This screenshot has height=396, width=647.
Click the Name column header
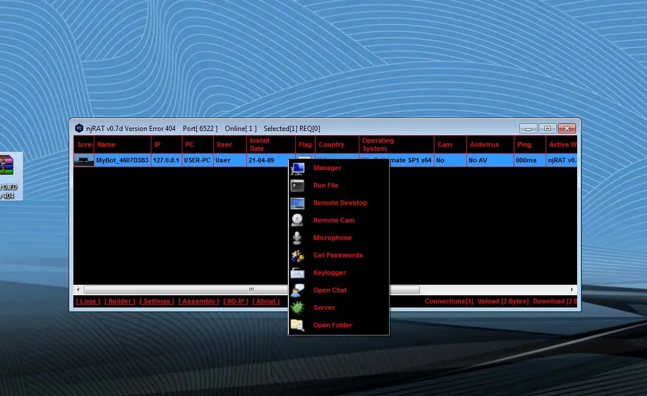[x=106, y=144]
